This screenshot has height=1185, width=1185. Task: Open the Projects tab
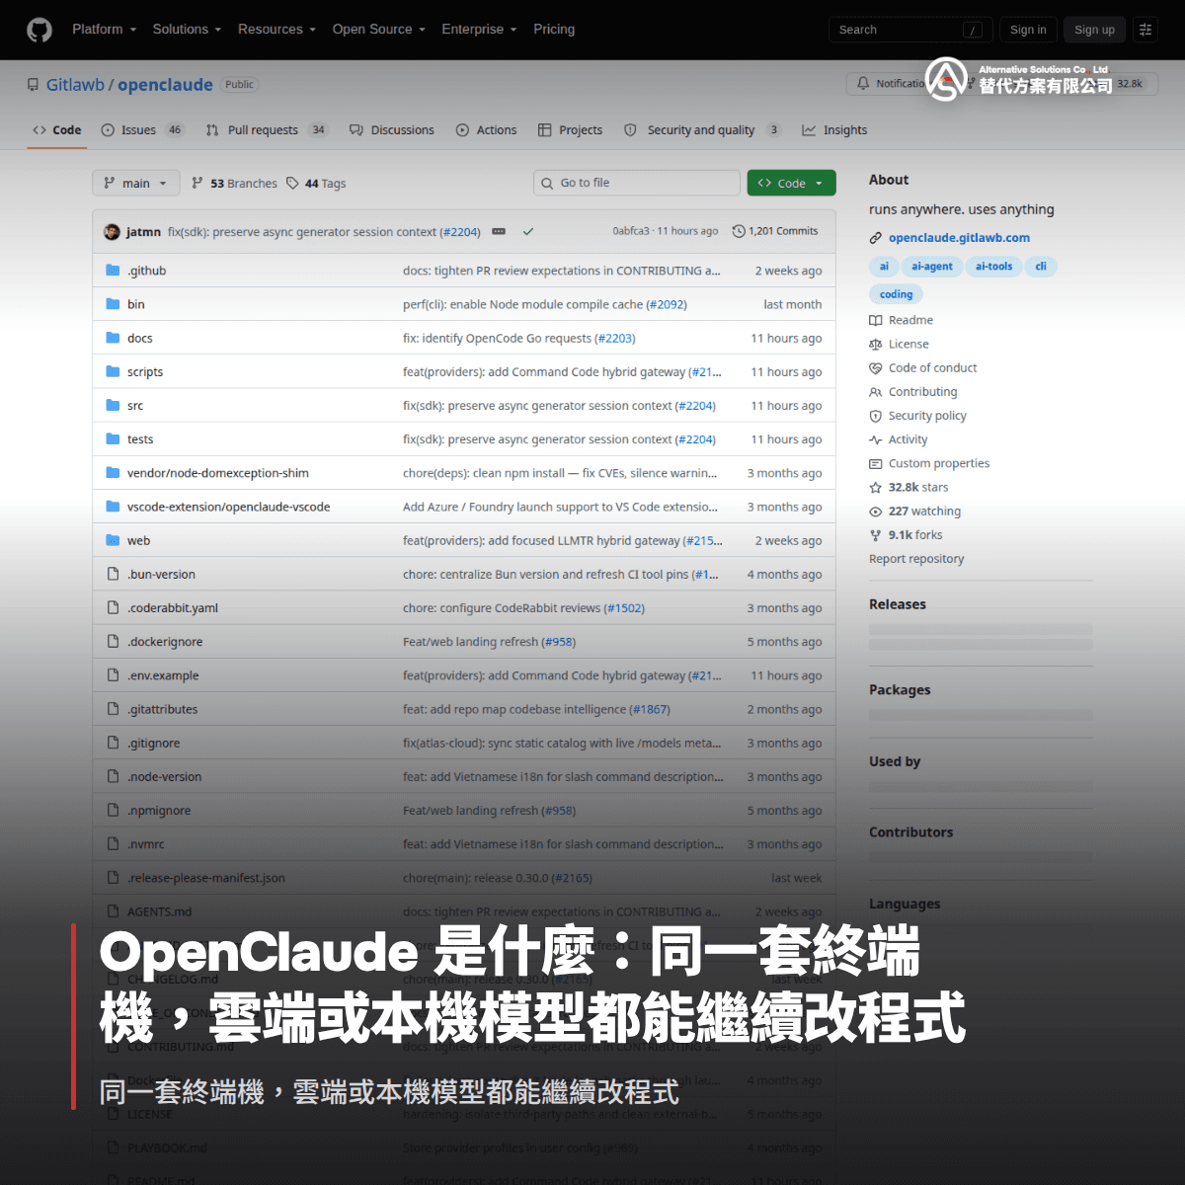[570, 130]
